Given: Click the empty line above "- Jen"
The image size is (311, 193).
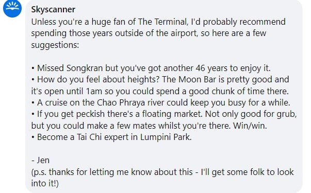Looking at the screenshot, I should pyautogui.click(x=162, y=149).
